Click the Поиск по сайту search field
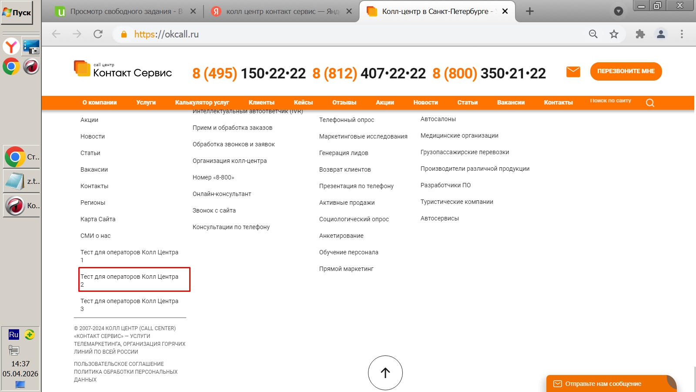Screen dimensions: 696x392 click(x=611, y=101)
